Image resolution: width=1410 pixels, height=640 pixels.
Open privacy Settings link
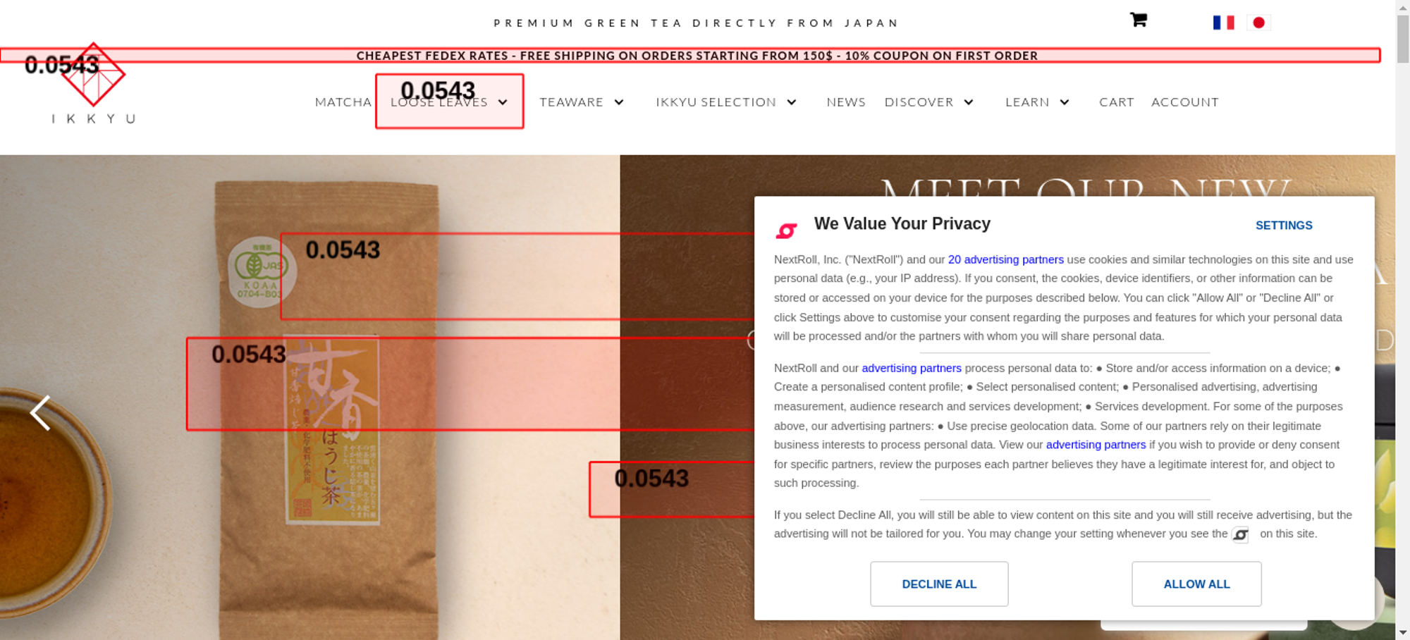(x=1284, y=226)
